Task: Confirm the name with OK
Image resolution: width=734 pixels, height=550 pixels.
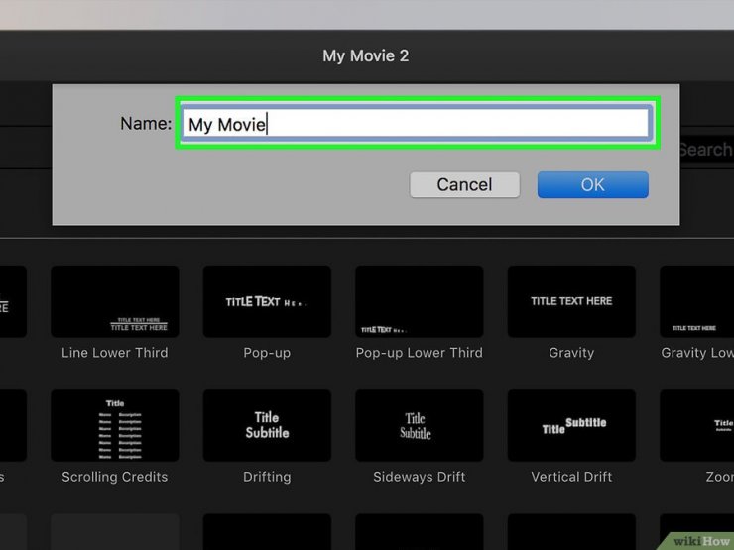Action: tap(592, 184)
